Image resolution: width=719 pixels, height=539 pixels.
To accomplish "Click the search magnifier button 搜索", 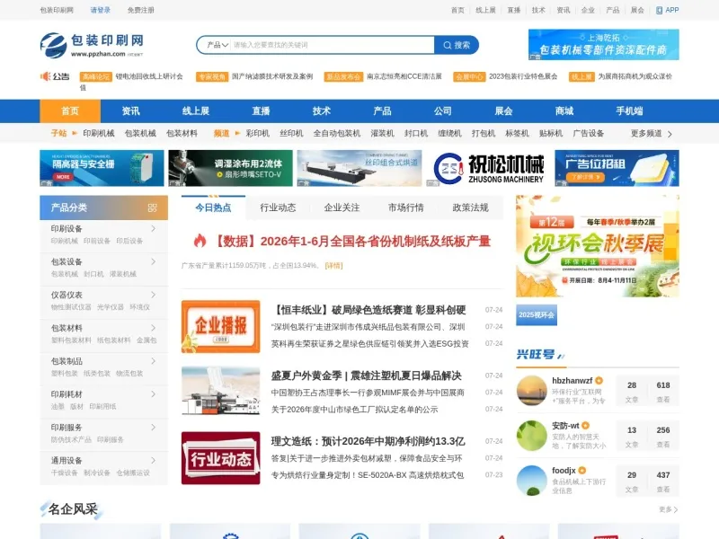I will (x=457, y=45).
